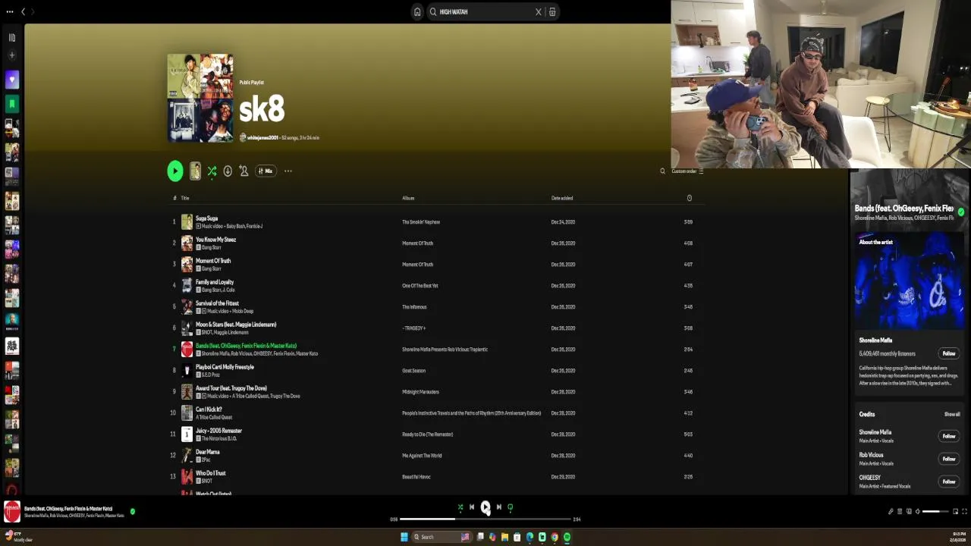Open The Smokin' Nephew album link
Screen dimensions: 971x546
[x=421, y=222]
